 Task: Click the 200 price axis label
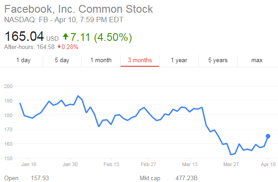pyautogui.click(x=9, y=86)
